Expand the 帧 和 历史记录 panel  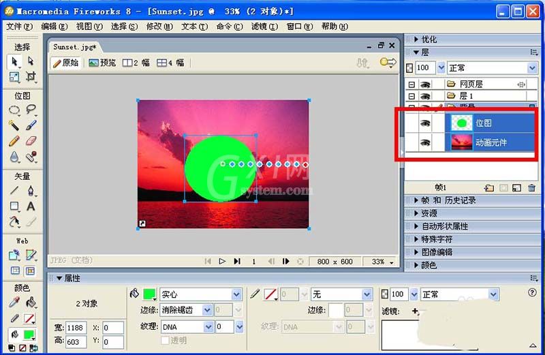[x=416, y=200]
